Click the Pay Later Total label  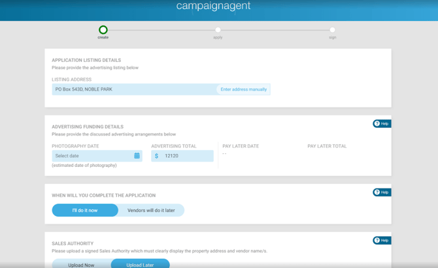tap(327, 146)
